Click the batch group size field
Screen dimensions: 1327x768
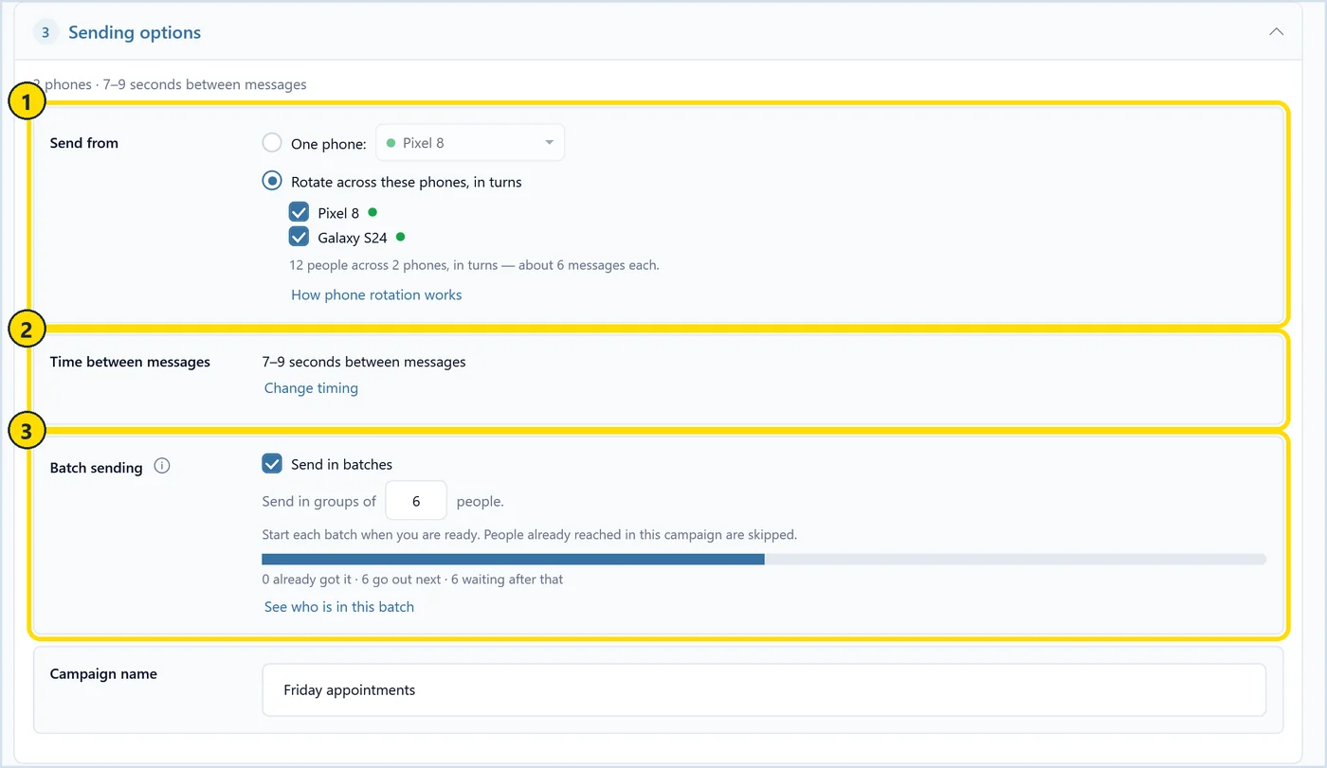click(x=416, y=501)
